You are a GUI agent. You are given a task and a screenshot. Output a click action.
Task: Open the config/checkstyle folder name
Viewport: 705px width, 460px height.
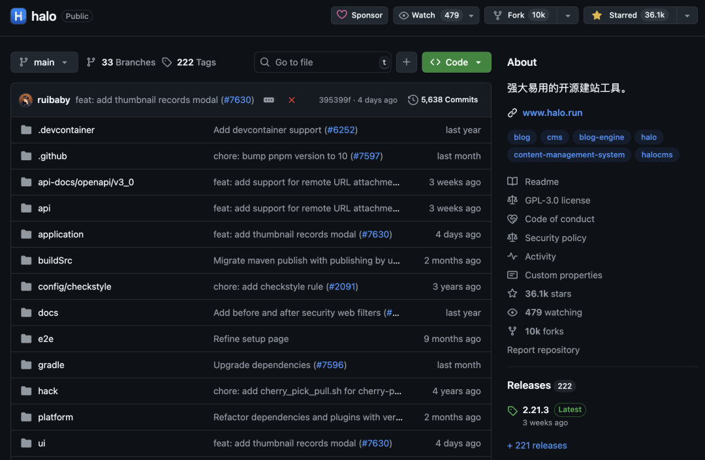click(74, 286)
